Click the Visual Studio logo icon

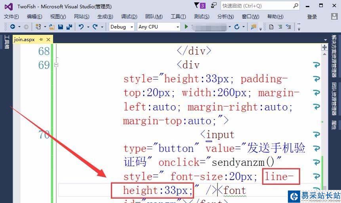(x=9, y=6)
